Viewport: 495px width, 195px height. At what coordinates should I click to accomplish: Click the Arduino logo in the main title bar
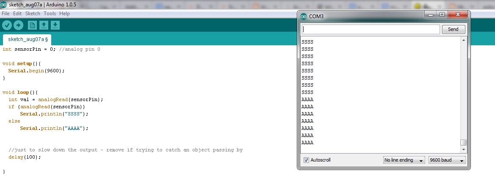pyautogui.click(x=4, y=5)
